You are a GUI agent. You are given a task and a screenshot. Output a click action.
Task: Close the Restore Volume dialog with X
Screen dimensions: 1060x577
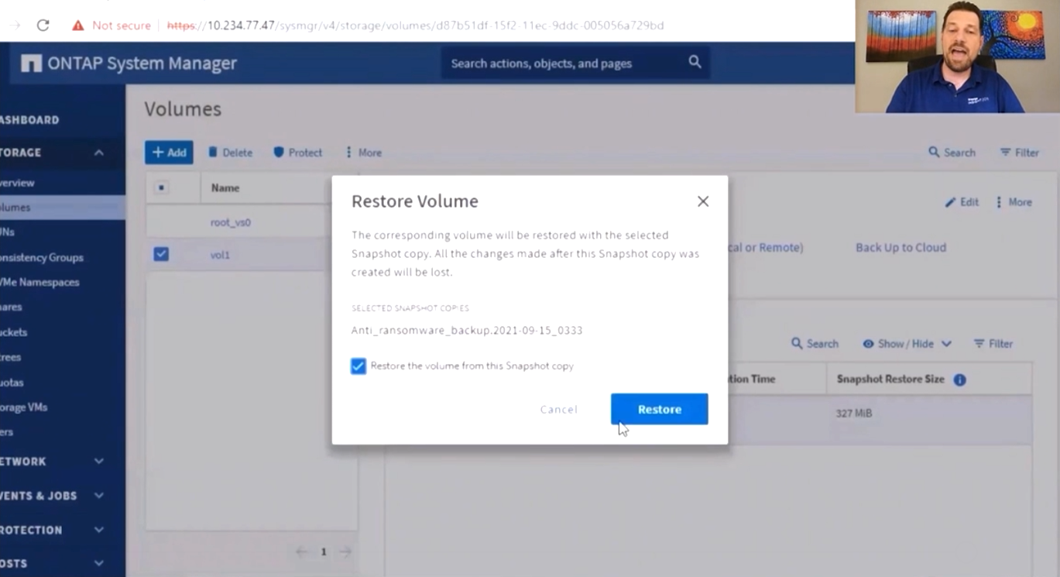tap(703, 201)
